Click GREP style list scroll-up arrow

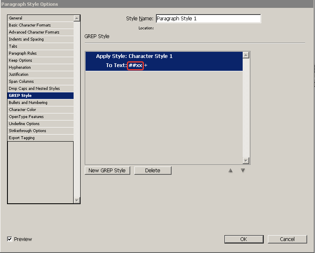246,55
